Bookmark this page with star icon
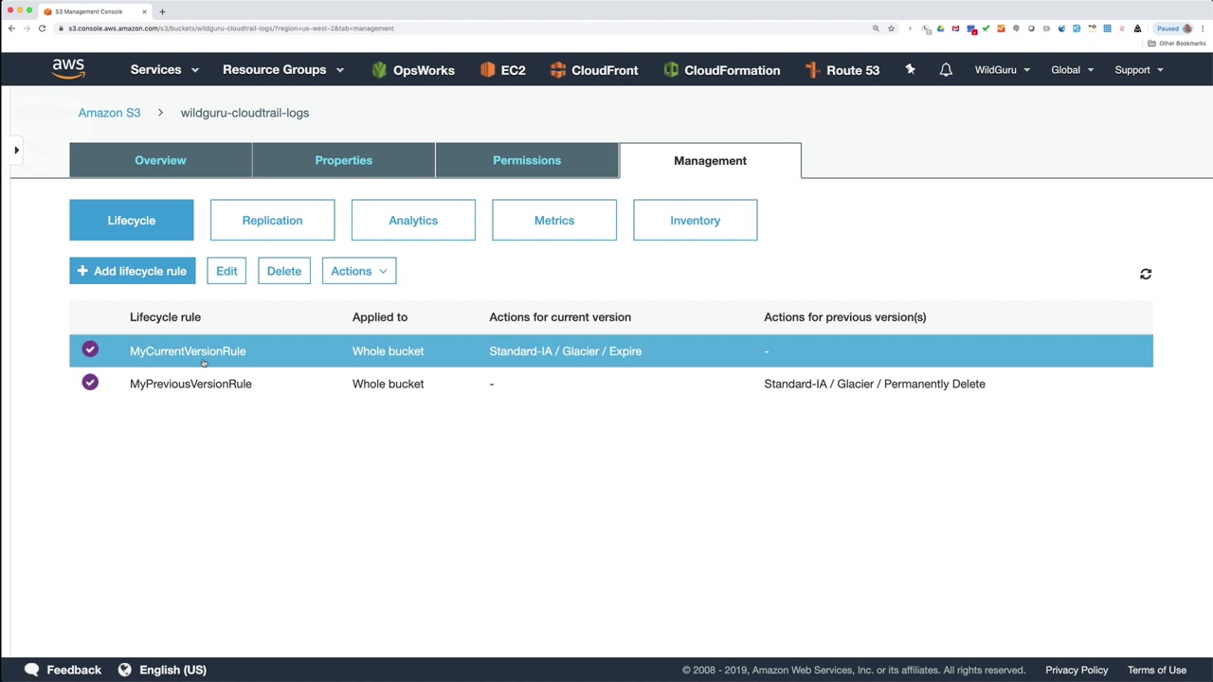 pyautogui.click(x=891, y=28)
